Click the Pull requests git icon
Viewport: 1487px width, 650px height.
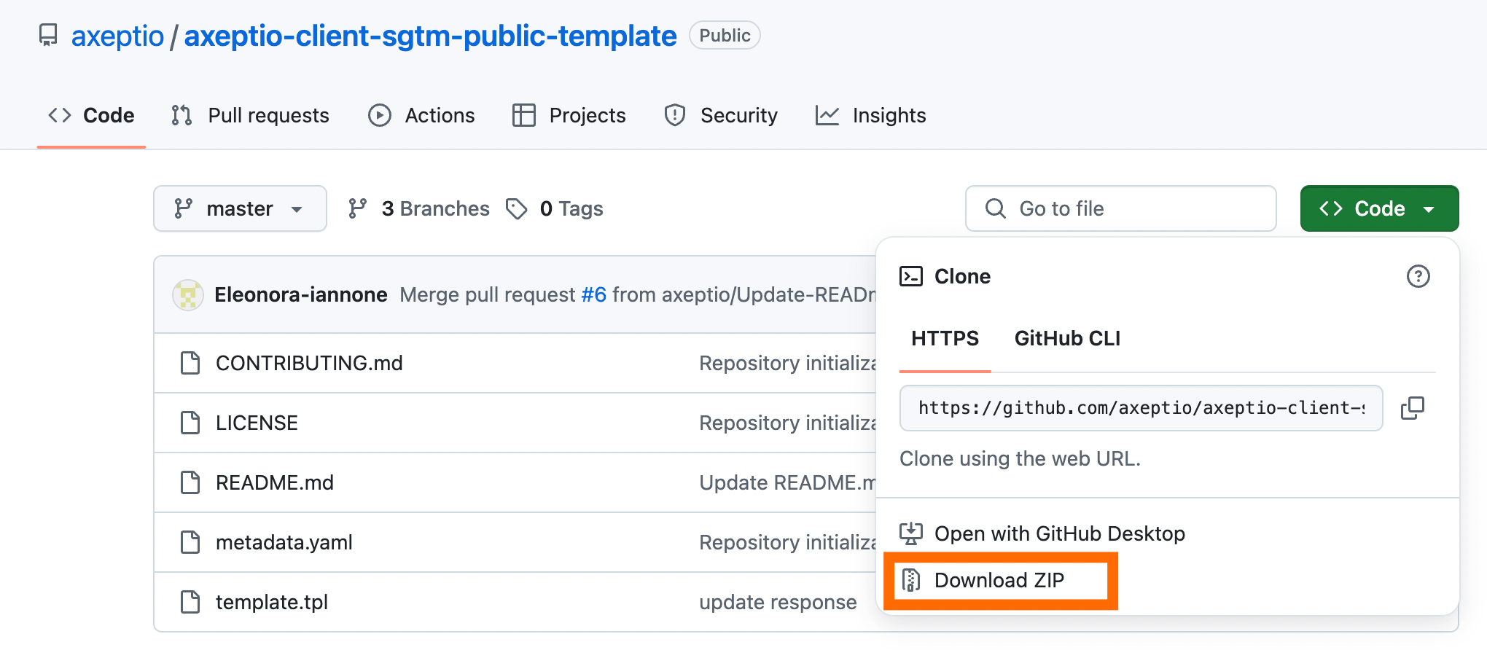[182, 115]
